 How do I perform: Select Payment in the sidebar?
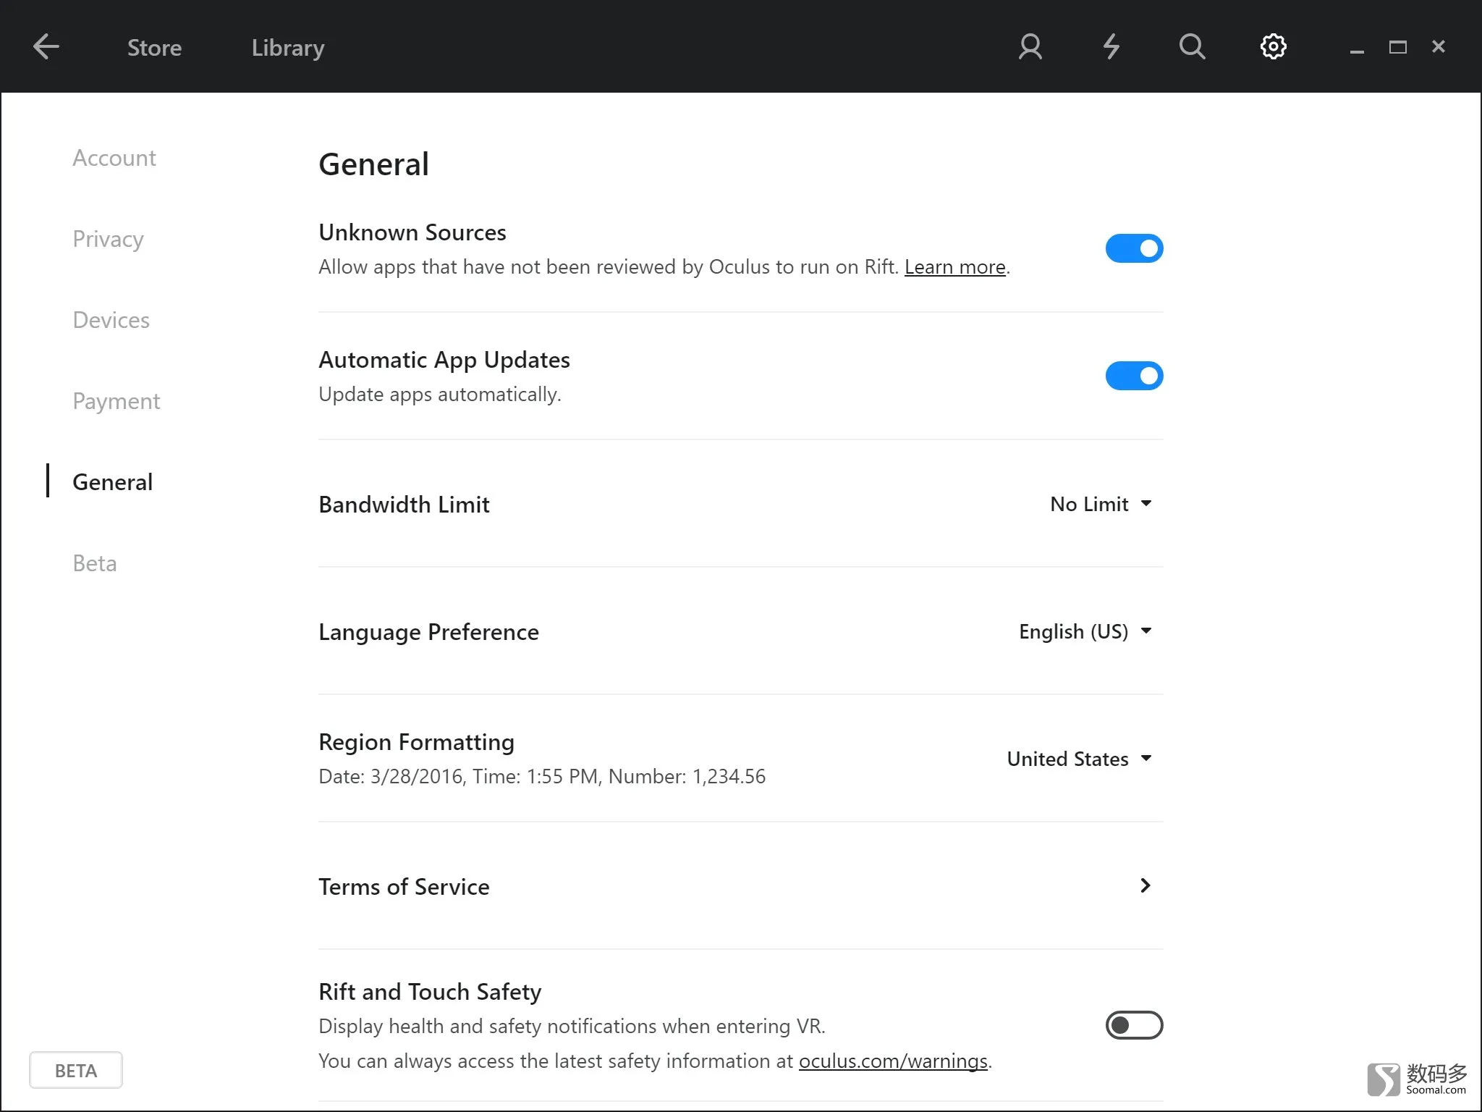[117, 401]
